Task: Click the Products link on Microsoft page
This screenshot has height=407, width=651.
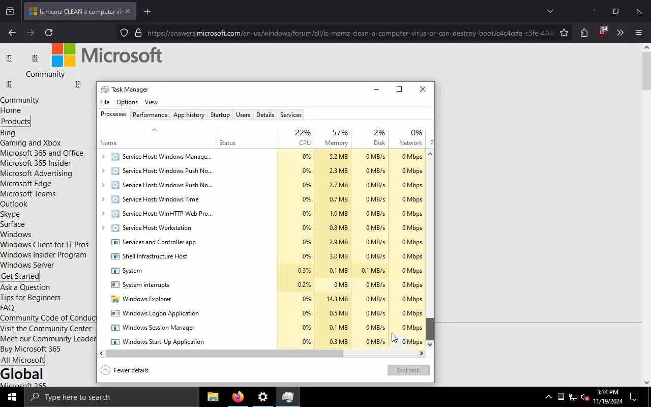Action: coord(15,122)
